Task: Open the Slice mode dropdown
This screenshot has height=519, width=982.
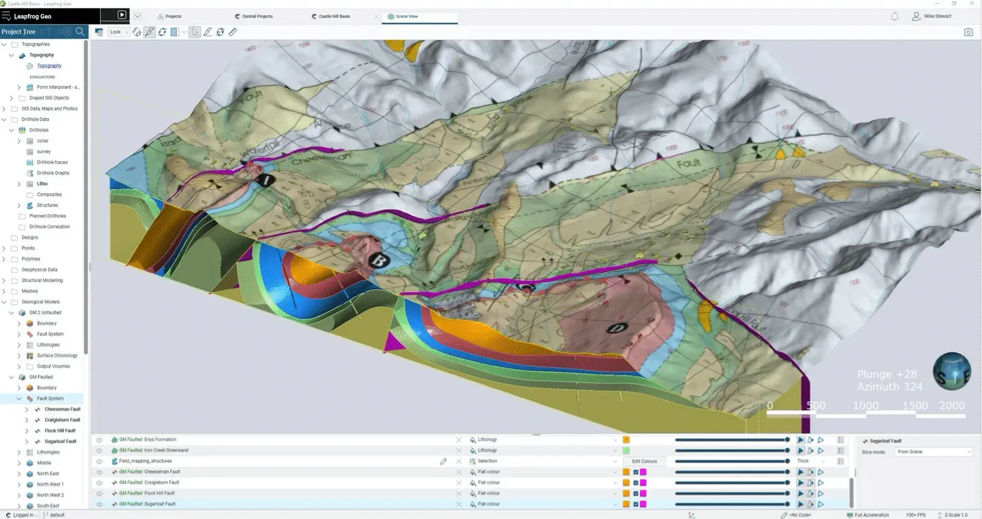Action: coord(933,452)
